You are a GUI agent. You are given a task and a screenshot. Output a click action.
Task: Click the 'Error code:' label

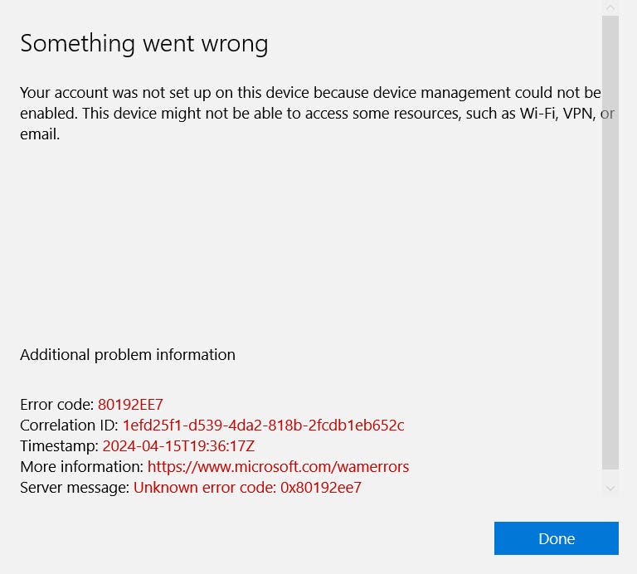click(x=56, y=405)
